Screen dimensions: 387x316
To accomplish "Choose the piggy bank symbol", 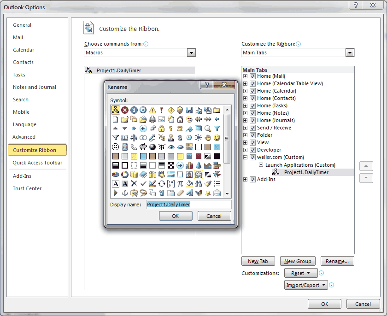I will [x=143, y=147].
